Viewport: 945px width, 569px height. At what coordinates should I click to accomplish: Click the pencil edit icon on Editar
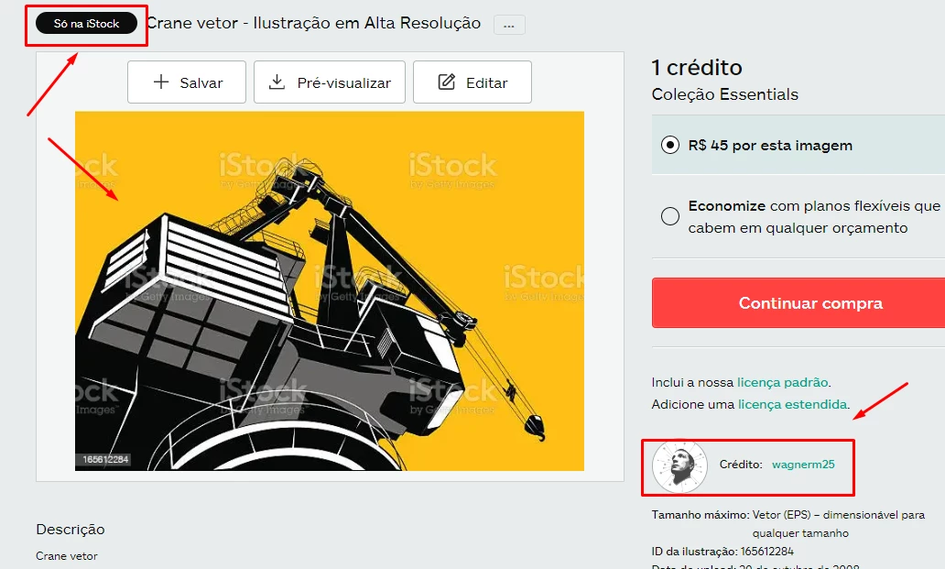coord(447,82)
